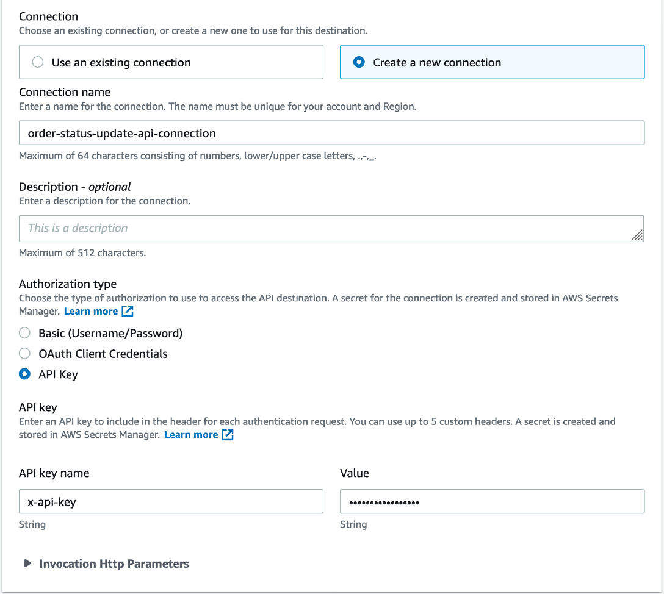
Task: Click external link icon beside Authorization type Learn more
Action: pyautogui.click(x=128, y=312)
